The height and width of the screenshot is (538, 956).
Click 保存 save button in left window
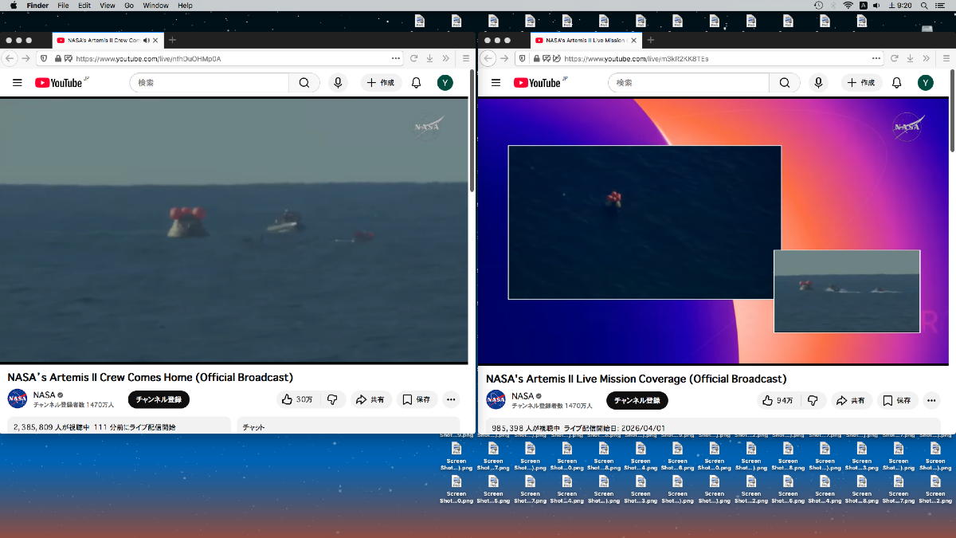click(417, 399)
